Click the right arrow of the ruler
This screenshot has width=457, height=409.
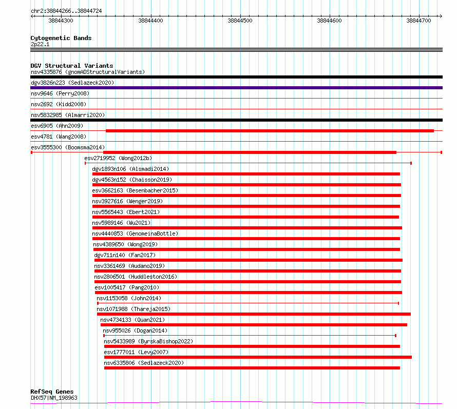(x=441, y=16)
